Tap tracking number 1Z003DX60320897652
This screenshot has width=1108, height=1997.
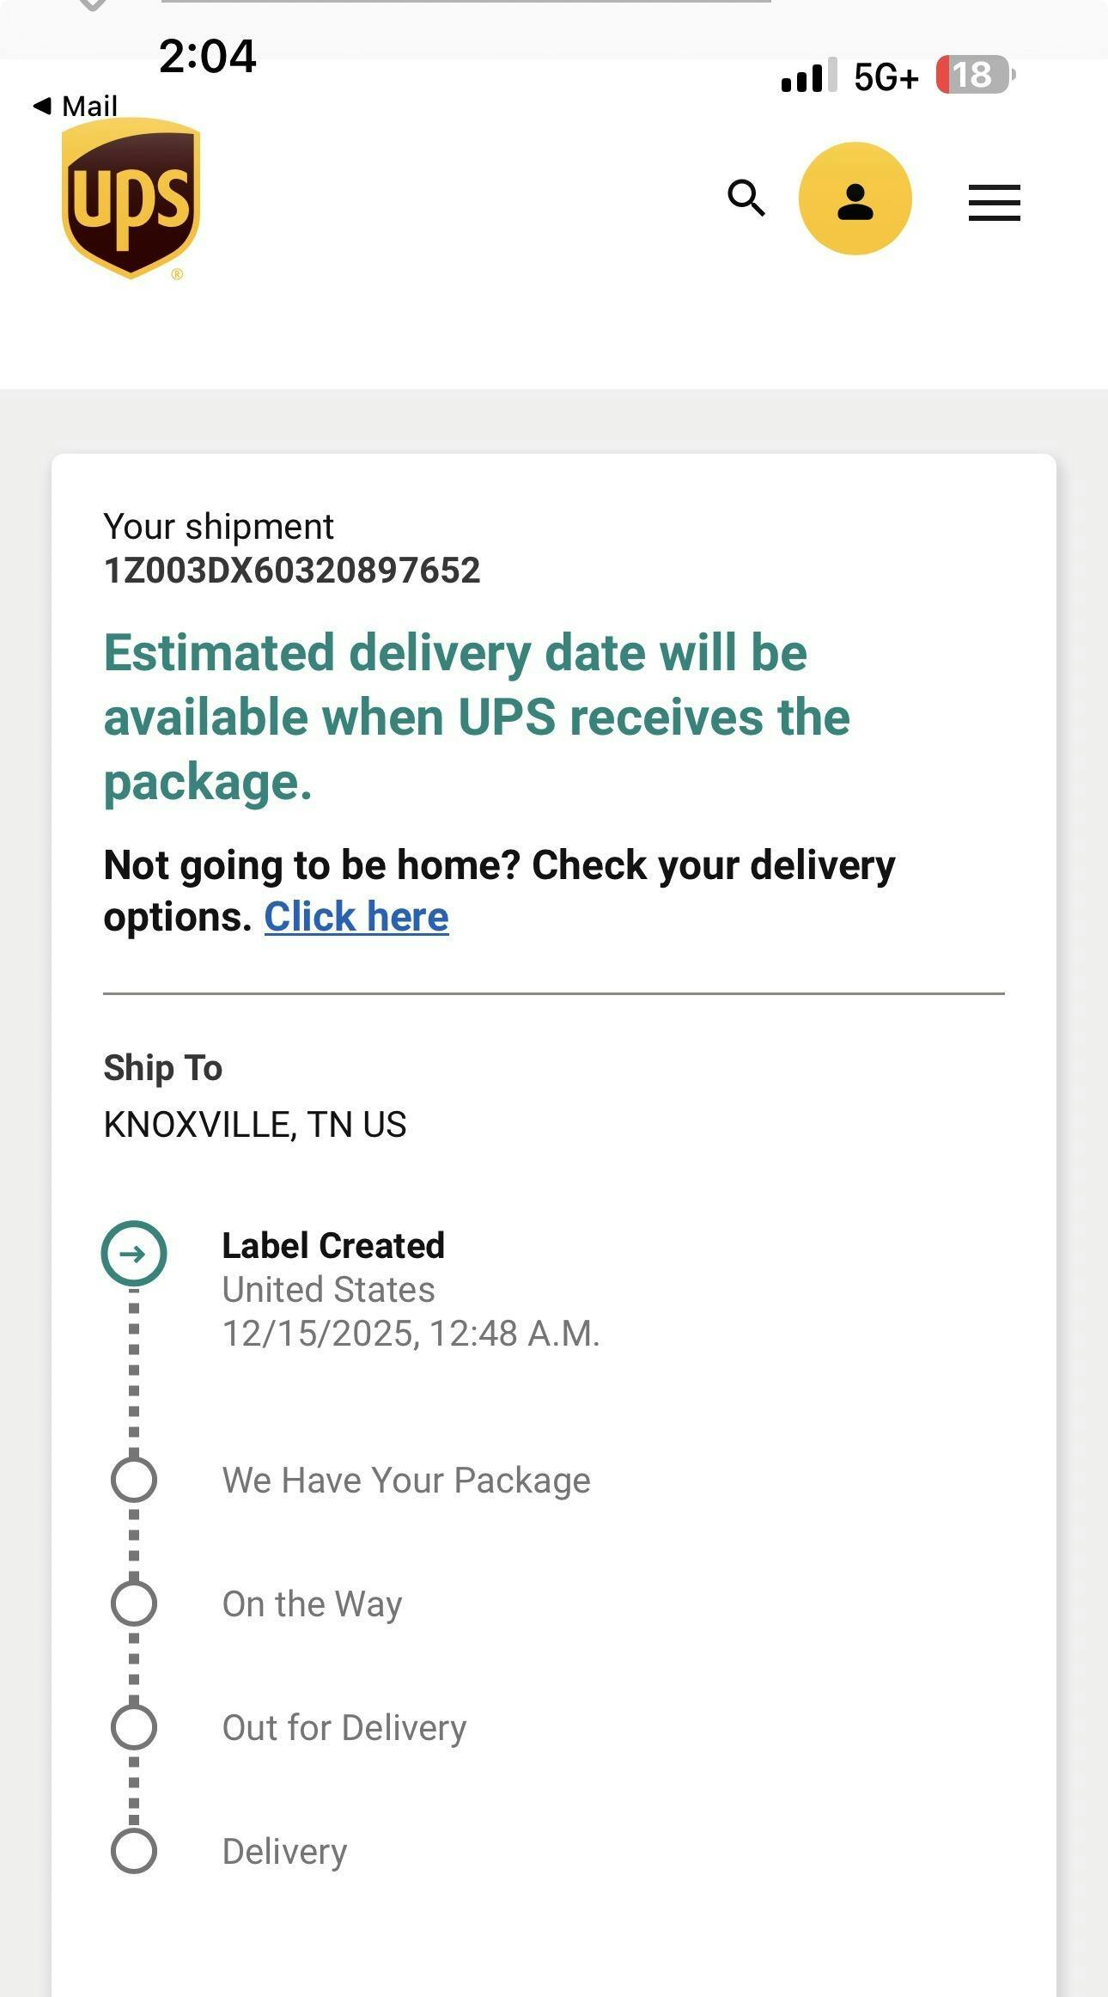[x=291, y=571]
